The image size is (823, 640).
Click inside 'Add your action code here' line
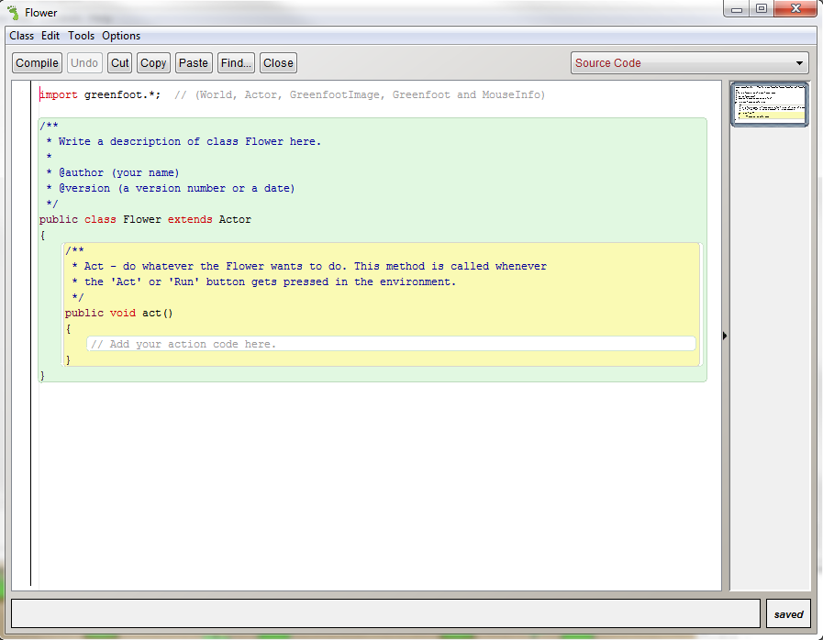pos(184,344)
